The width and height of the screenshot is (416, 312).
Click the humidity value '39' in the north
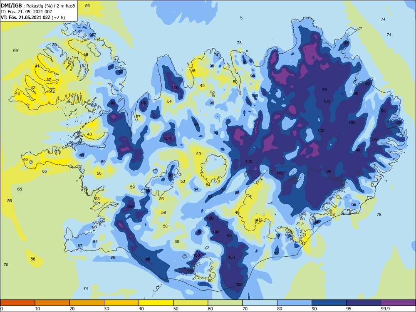pos(193,70)
